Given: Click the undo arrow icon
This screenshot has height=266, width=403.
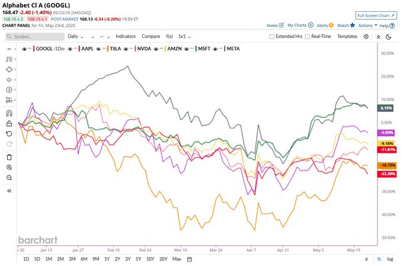Looking at the screenshot, I should 9,134.
